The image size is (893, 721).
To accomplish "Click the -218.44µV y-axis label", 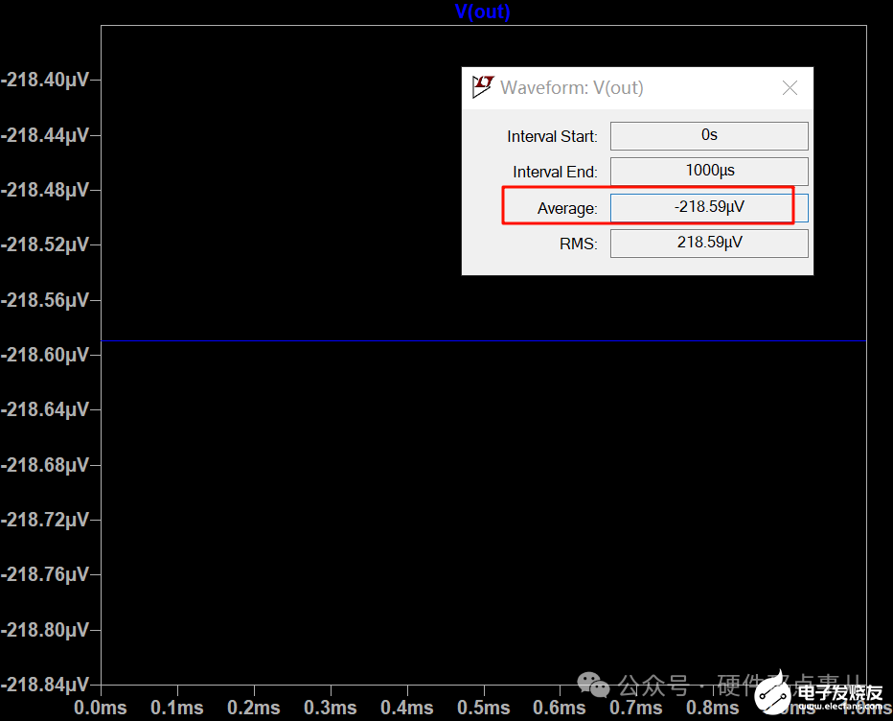I will click(45, 135).
